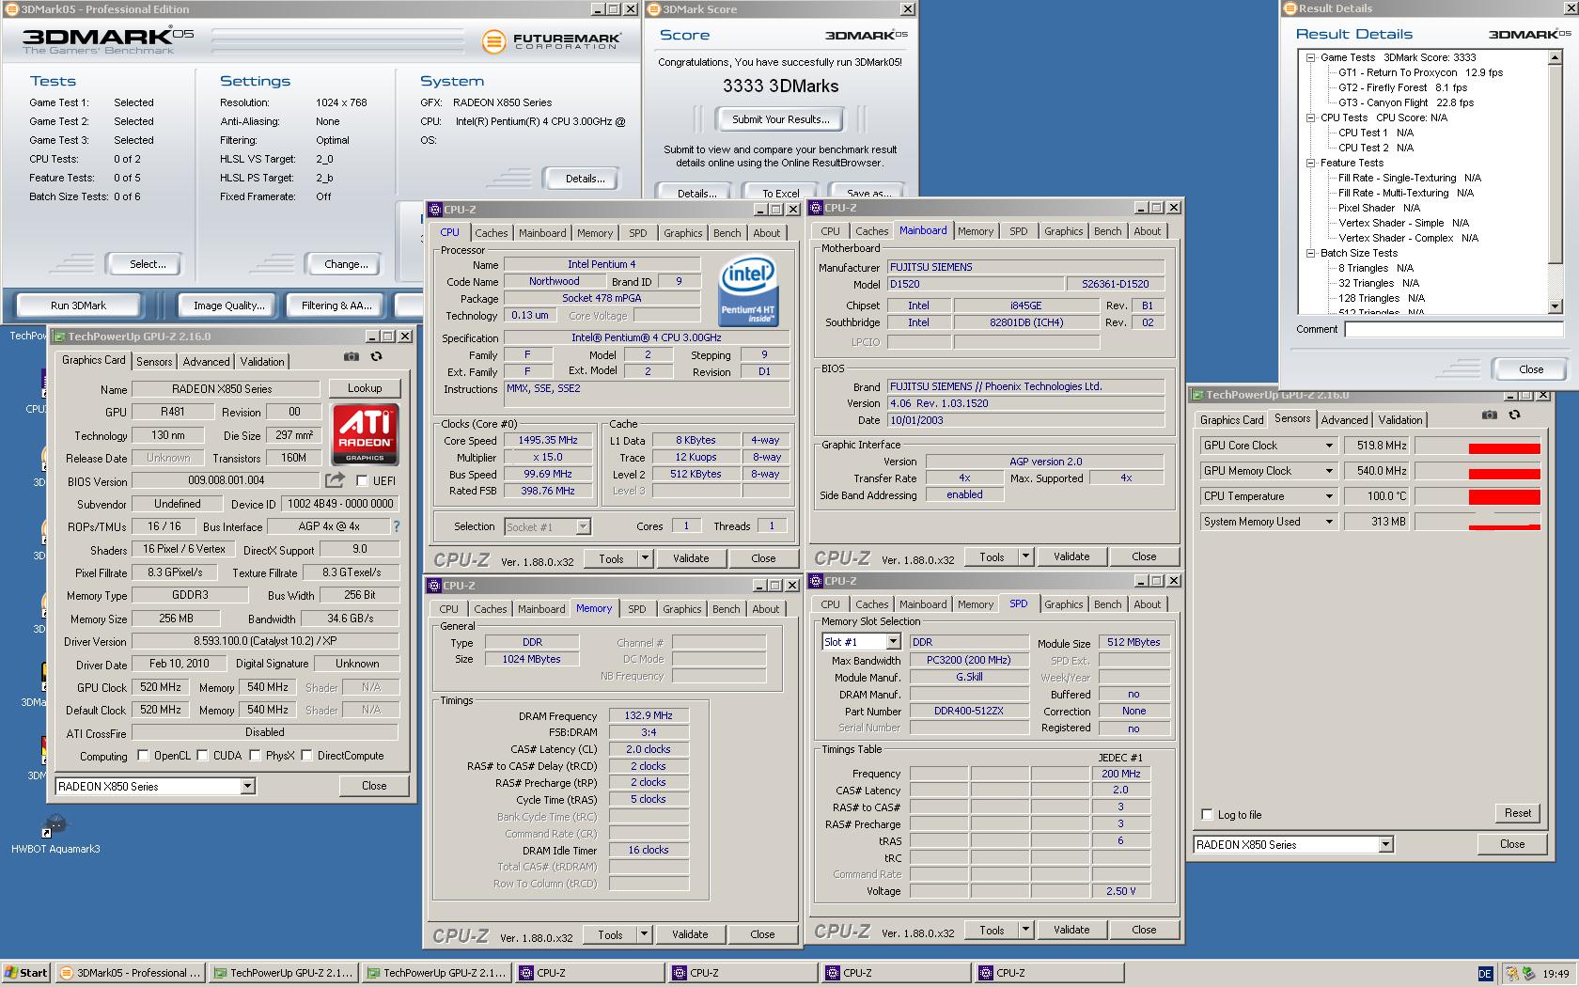
Task: Collapse Batch Size Tests tree node
Action: (1310, 253)
